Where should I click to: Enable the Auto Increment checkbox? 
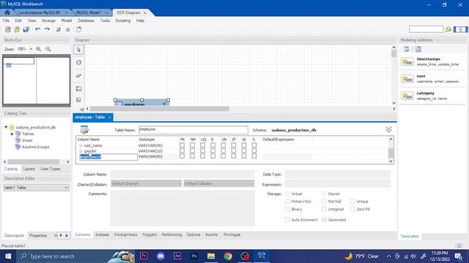[287, 220]
